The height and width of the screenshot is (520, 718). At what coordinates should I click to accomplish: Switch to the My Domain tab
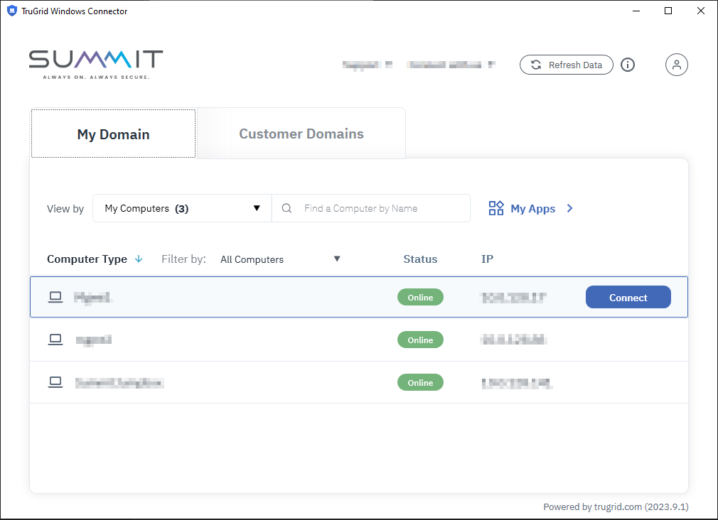113,134
